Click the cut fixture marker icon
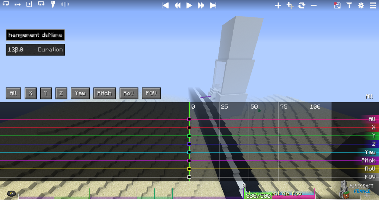Viewport: 379px width, 200px height. point(53,4)
